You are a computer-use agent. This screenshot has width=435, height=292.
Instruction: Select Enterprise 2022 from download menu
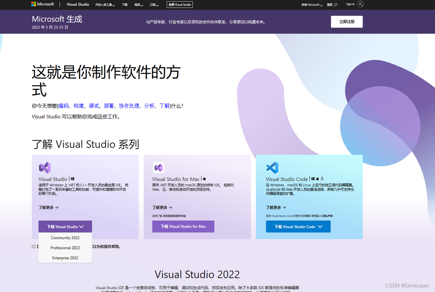tap(65, 258)
